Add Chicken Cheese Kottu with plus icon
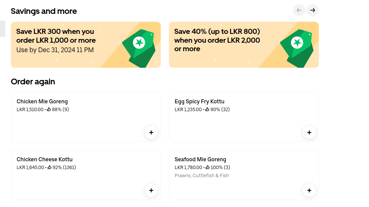The width and height of the screenshot is (369, 207). (x=151, y=190)
